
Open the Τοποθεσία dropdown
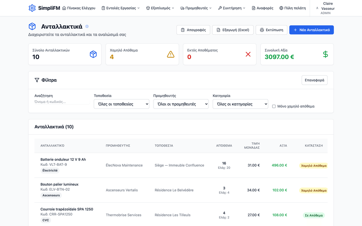click(x=121, y=104)
